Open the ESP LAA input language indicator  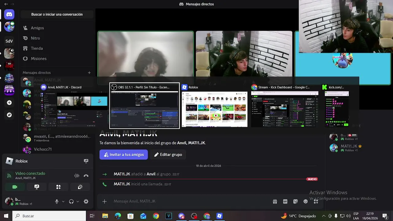356,216
